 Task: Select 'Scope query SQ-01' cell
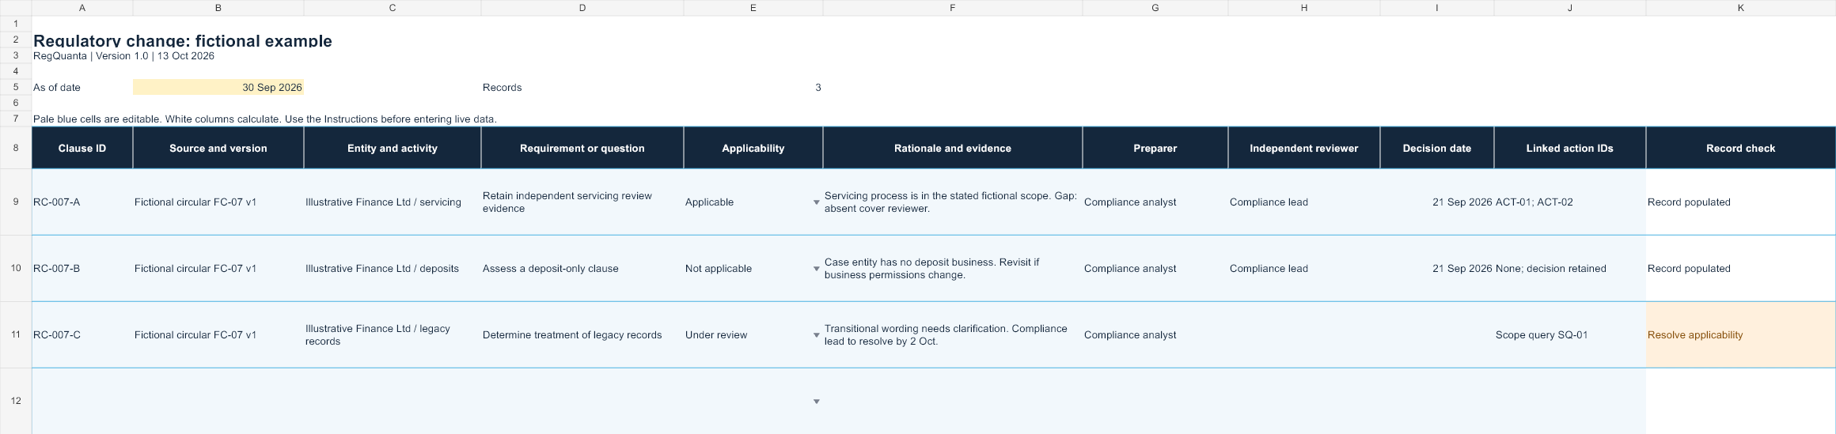coord(1570,334)
